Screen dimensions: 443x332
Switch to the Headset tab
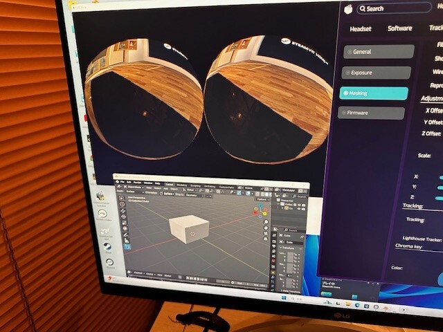coord(360,29)
